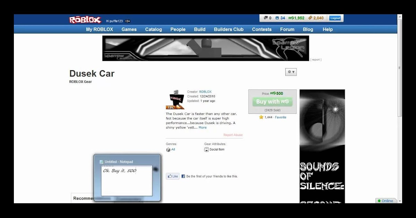Open friend requests icon showing 34
Screen dimensions: 416x218
point(277,18)
